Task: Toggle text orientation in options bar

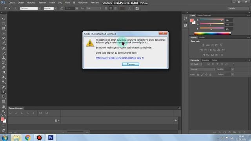Action: coord(15,8)
